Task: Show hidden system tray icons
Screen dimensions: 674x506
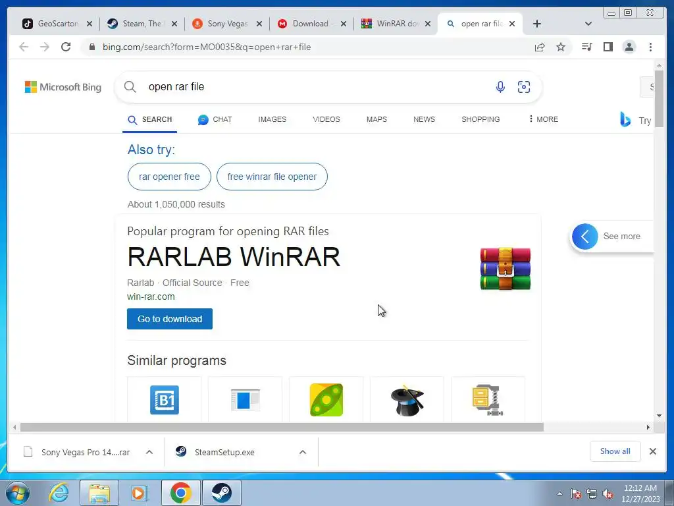Action: coord(559,493)
